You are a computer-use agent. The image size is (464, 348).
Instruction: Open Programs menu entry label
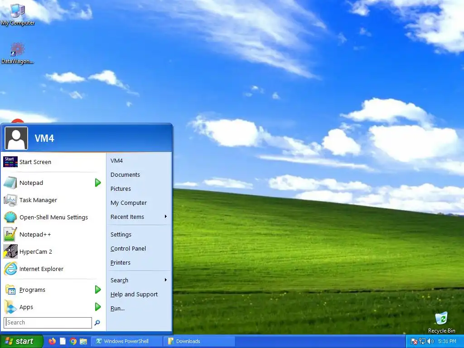[x=32, y=290]
